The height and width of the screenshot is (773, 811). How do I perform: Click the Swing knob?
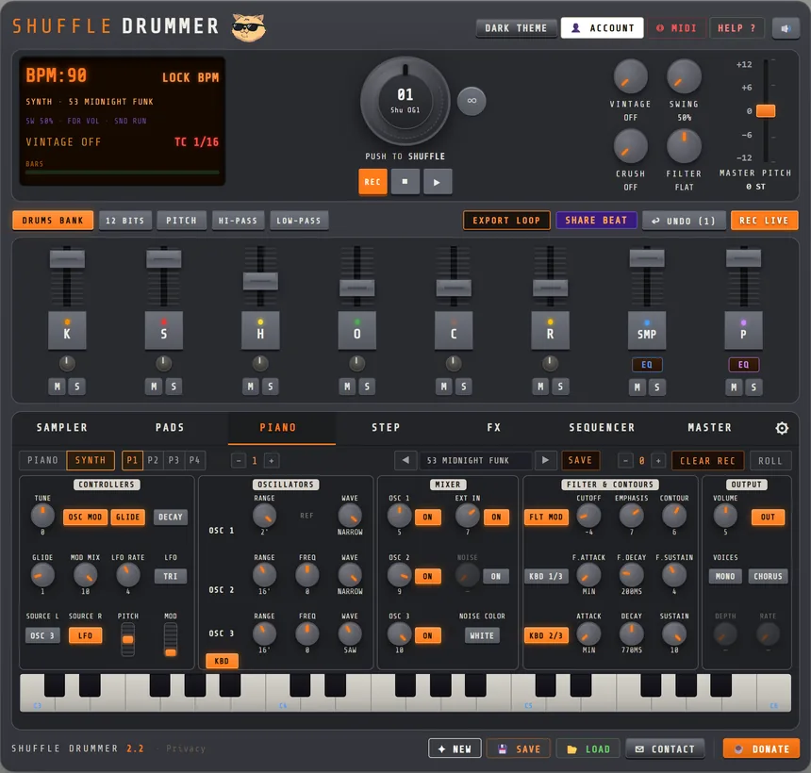(x=684, y=76)
